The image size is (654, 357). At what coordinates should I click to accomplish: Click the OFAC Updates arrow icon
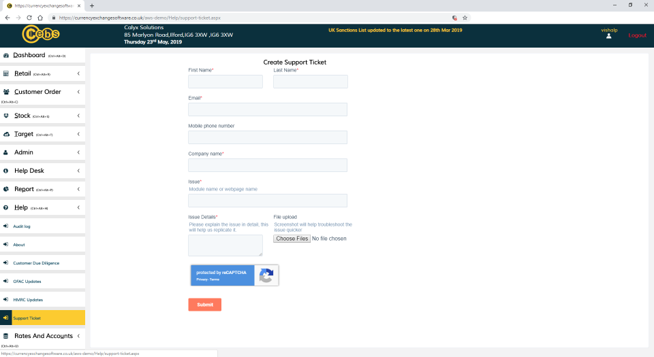(x=6, y=281)
